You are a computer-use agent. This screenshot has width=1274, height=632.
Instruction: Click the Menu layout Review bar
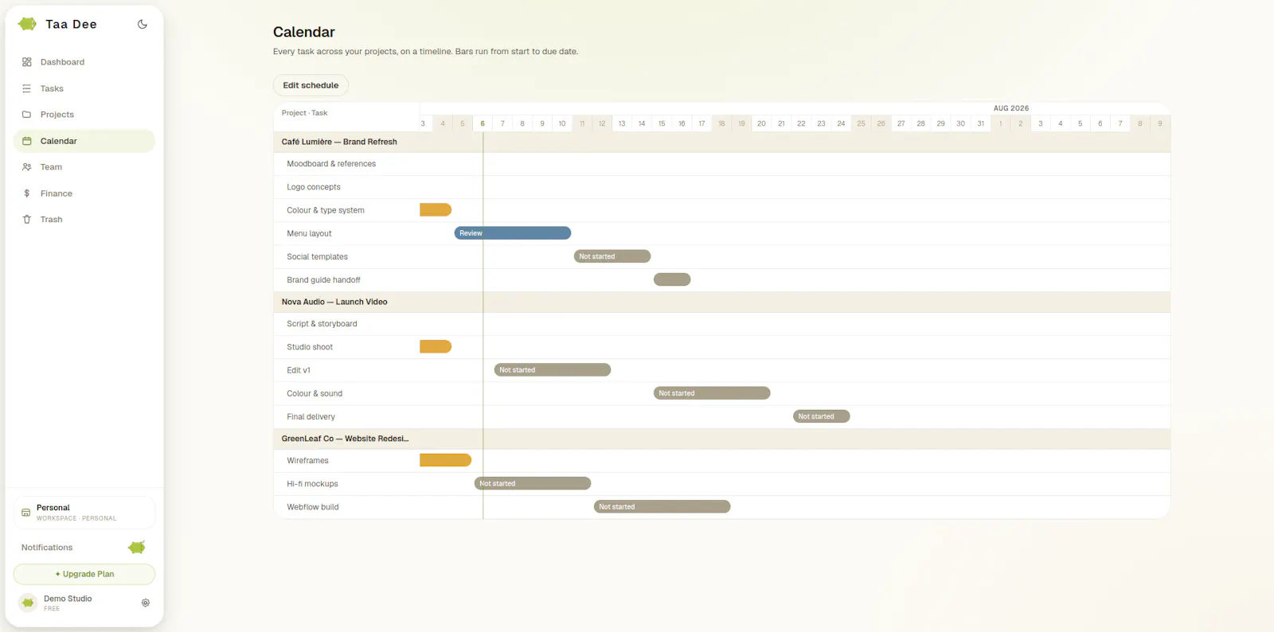coord(513,233)
